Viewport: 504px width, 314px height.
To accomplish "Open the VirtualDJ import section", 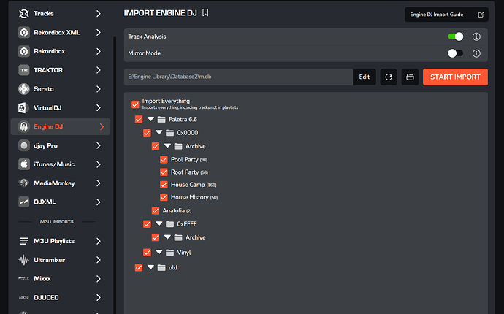I will [x=61, y=107].
